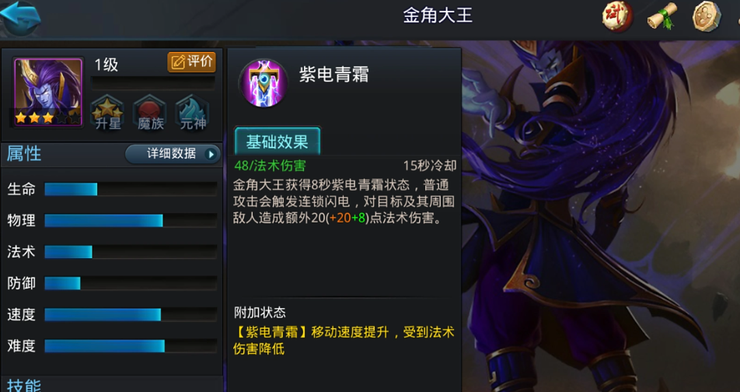Select the 升星 star upgrade icon
The height and width of the screenshot is (392, 740).
click(x=108, y=114)
